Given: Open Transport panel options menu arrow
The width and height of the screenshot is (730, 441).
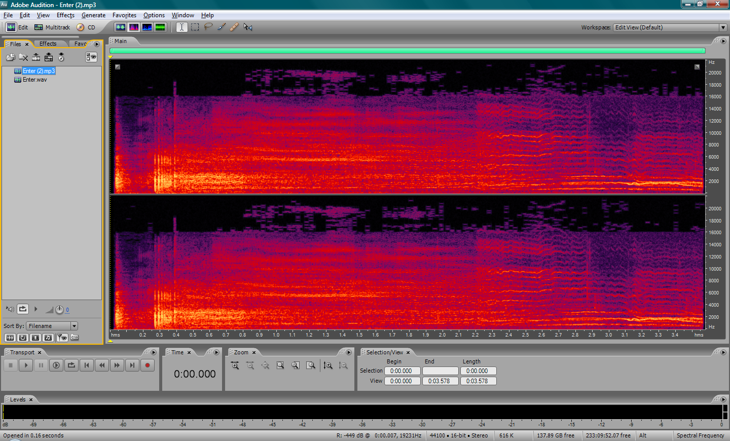Looking at the screenshot, I should pos(154,352).
